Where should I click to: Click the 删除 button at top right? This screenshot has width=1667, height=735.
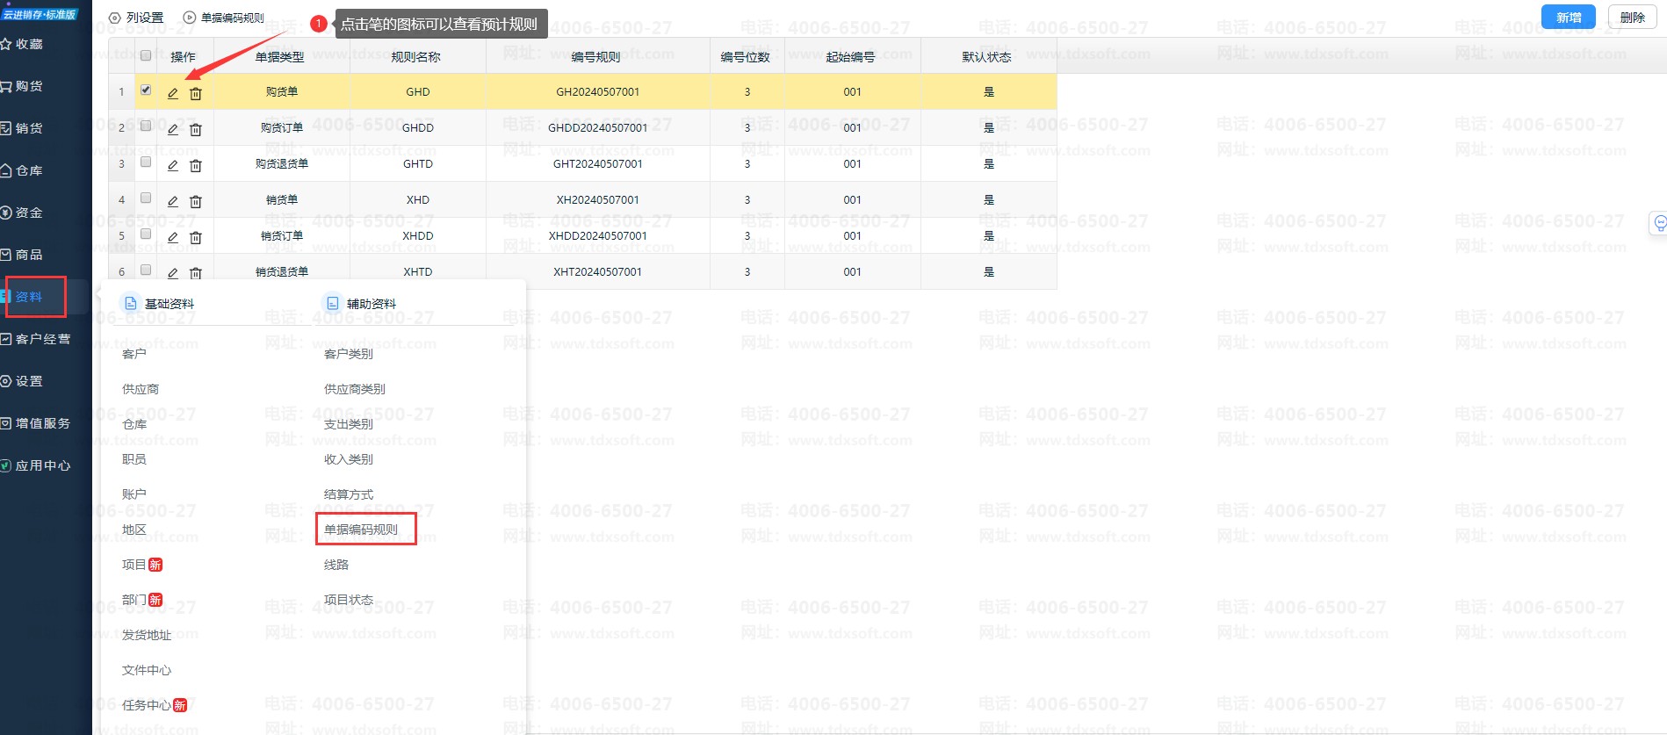(x=1632, y=18)
